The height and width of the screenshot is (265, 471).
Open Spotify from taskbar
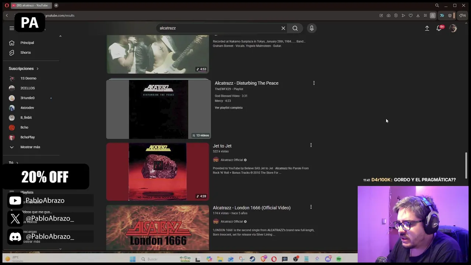[x=339, y=259]
